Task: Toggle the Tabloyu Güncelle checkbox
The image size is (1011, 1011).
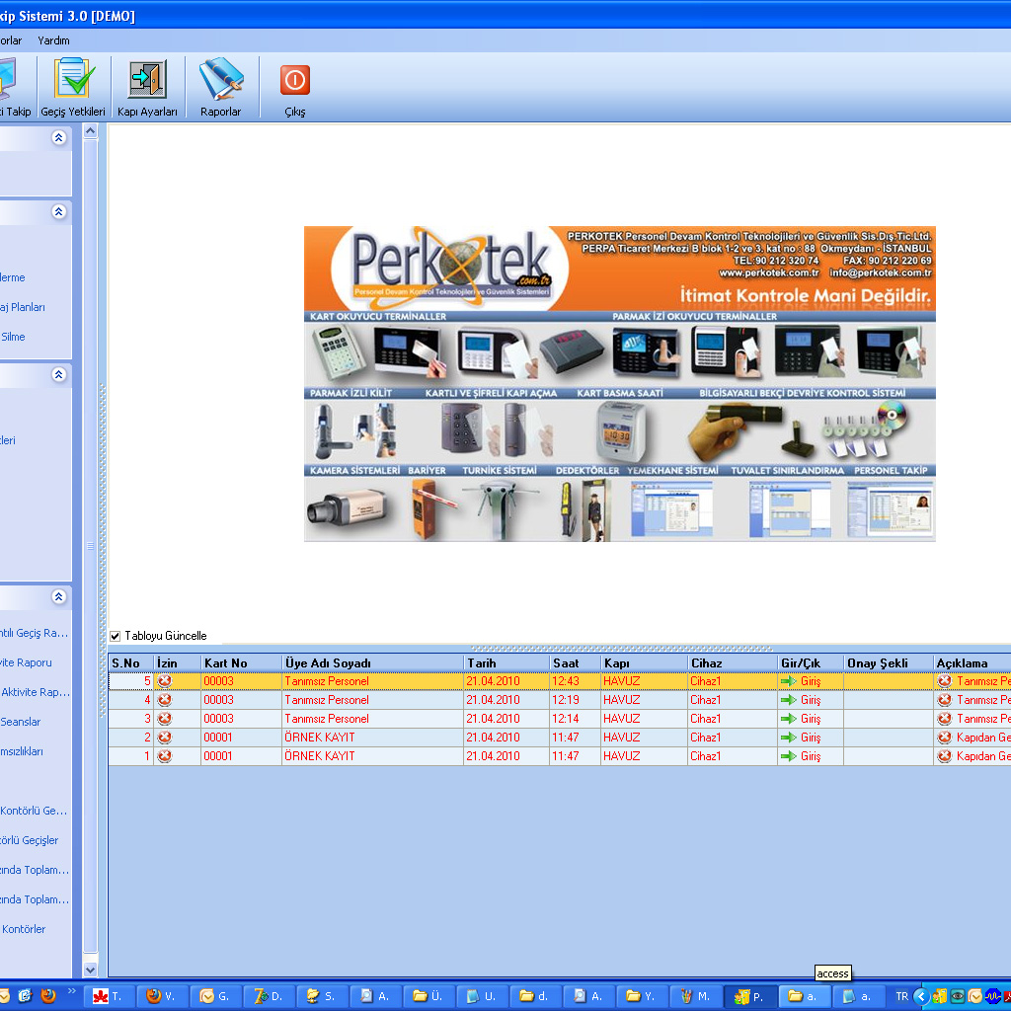Action: pos(116,636)
